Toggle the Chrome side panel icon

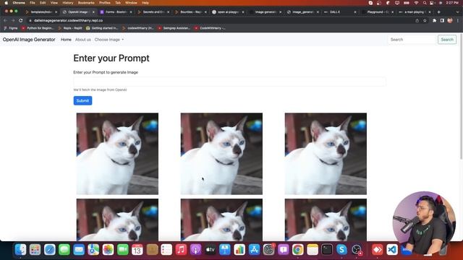tap(442, 21)
